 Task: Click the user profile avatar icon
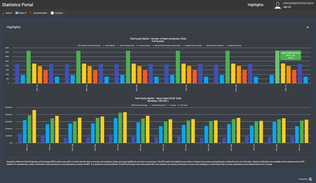click(277, 5)
